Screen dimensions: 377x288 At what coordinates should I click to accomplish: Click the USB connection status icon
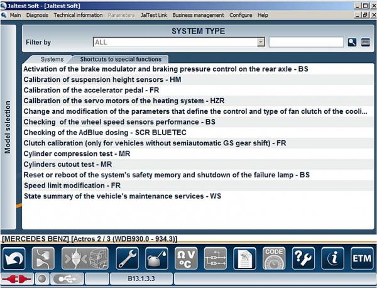click(x=67, y=279)
